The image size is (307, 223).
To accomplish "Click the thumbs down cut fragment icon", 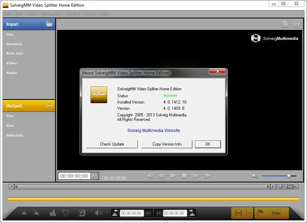I will click(x=65, y=213).
